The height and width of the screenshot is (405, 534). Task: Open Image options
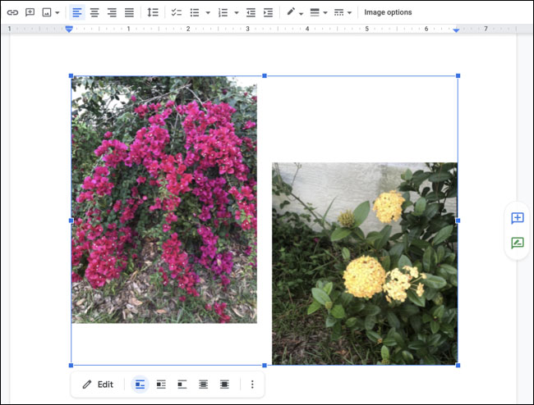tap(388, 12)
